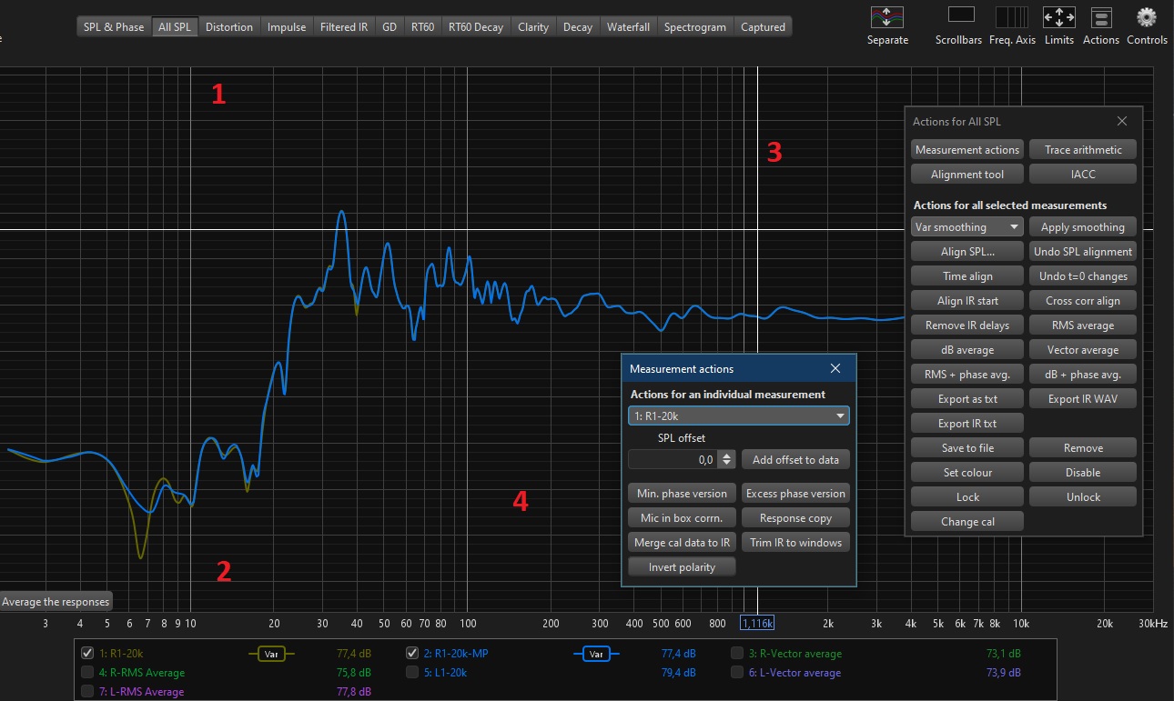The height and width of the screenshot is (701, 1174).
Task: Open the Controls gear icon
Action: click(1147, 17)
